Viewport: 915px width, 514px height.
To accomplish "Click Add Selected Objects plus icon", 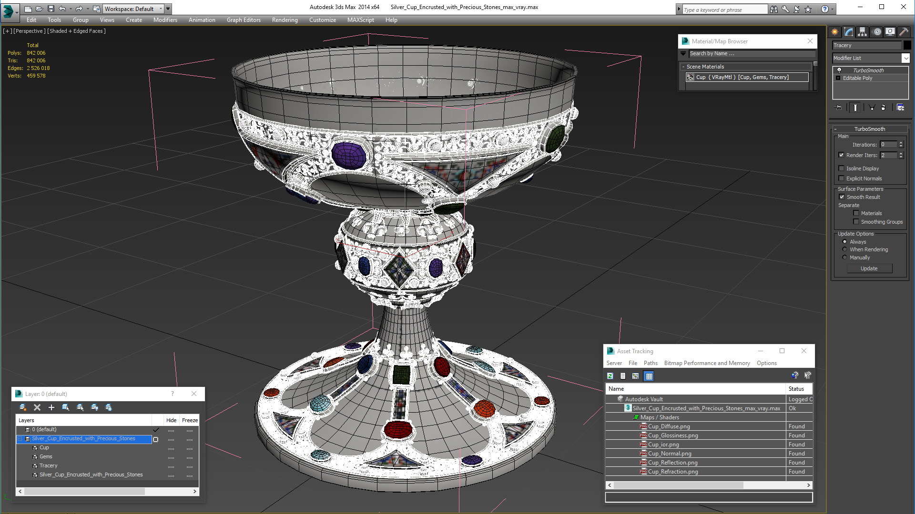I will [51, 407].
